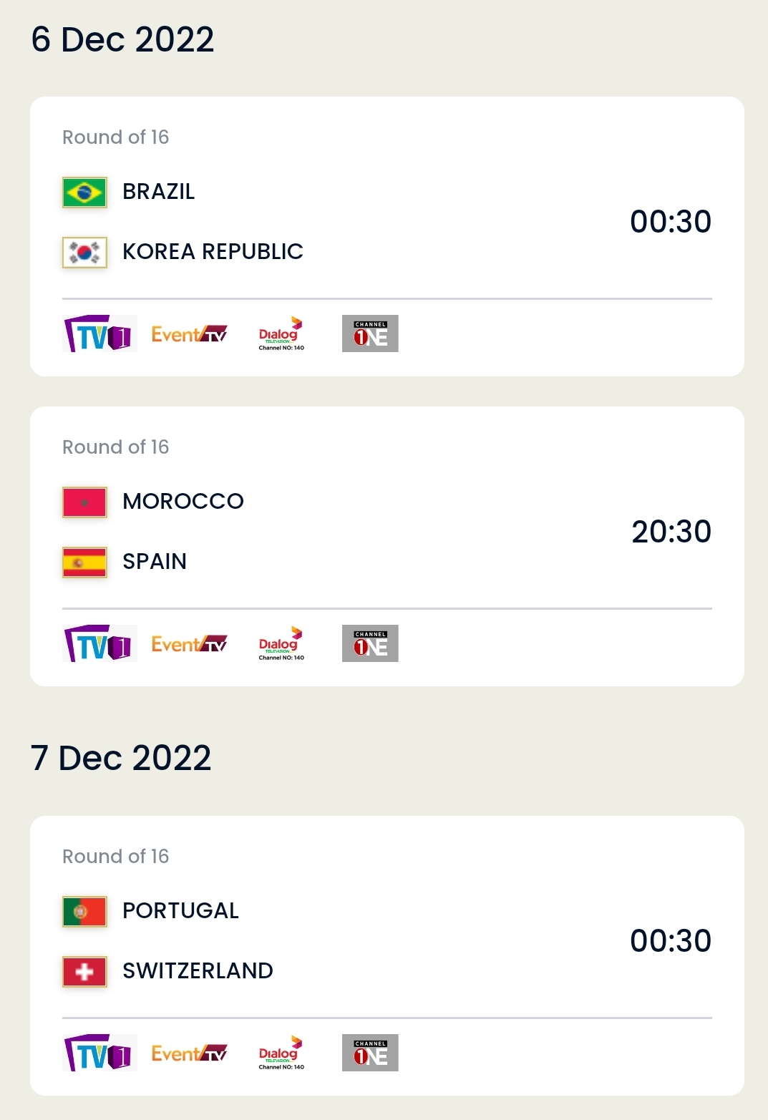Tap Channel One logo under Morocco match
This screenshot has height=1120, width=768.
370,643
